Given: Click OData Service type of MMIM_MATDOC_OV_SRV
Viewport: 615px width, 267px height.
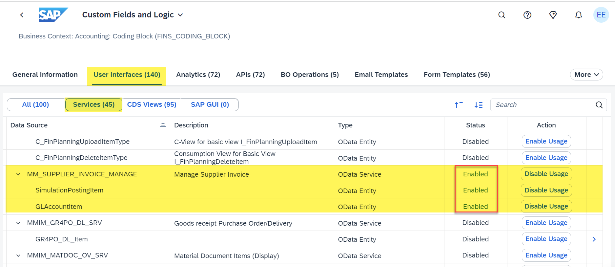Looking at the screenshot, I should [x=360, y=256].
